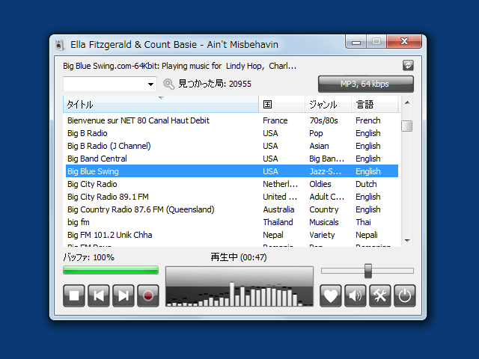Select the Big B Radio station row
Image resolution: width=479 pixels, height=359 pixels.
[x=231, y=133]
